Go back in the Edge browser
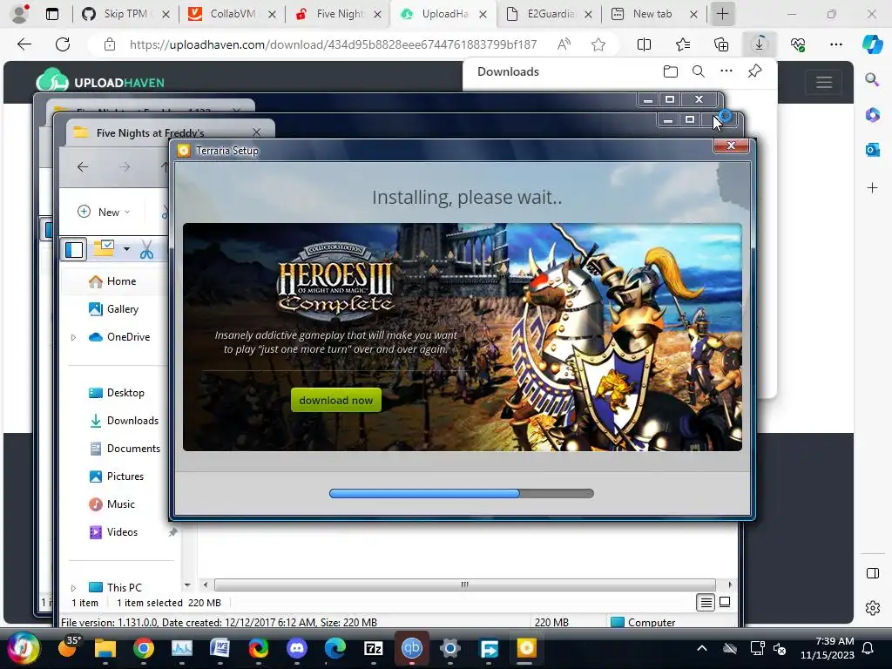 click(24, 44)
